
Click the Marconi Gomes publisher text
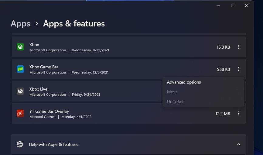coord(43,117)
